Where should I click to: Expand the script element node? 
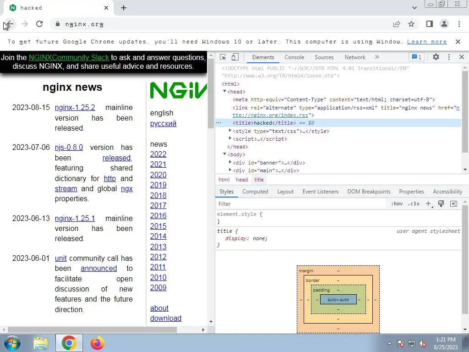click(230, 138)
